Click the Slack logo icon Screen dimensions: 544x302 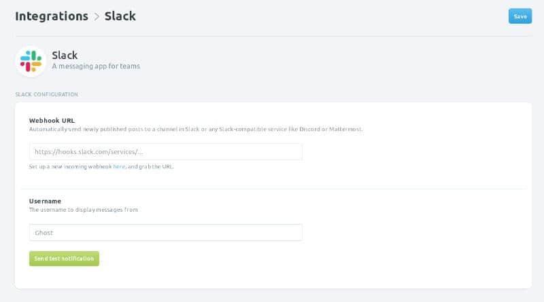coord(31,61)
